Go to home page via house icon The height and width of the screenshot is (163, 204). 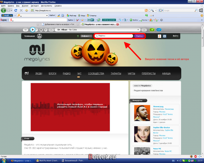[x=27, y=11]
